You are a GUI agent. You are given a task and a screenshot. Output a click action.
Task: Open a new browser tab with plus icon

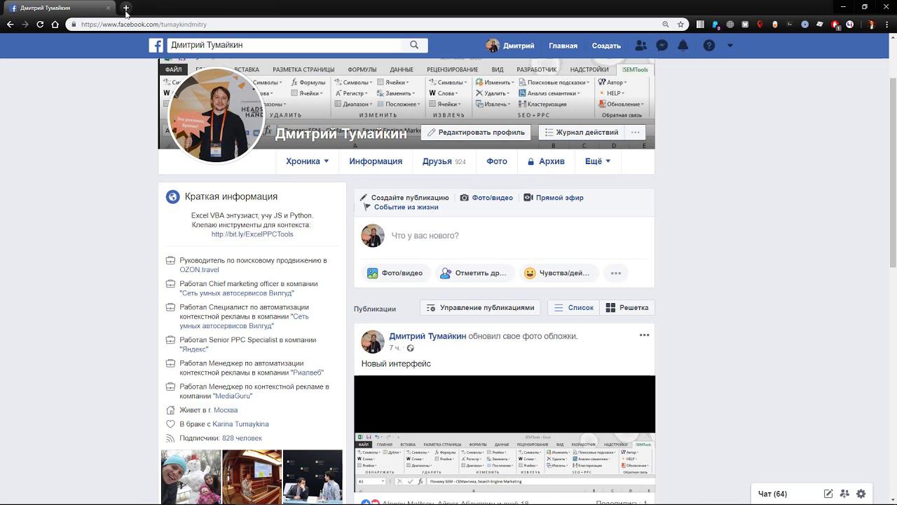[x=126, y=8]
